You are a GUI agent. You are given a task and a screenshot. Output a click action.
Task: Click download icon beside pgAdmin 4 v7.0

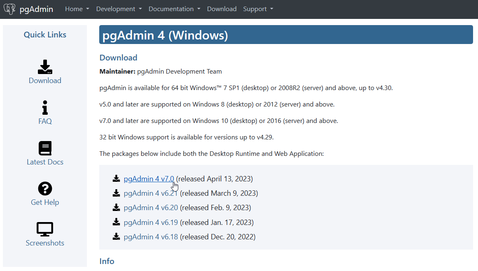tap(117, 179)
